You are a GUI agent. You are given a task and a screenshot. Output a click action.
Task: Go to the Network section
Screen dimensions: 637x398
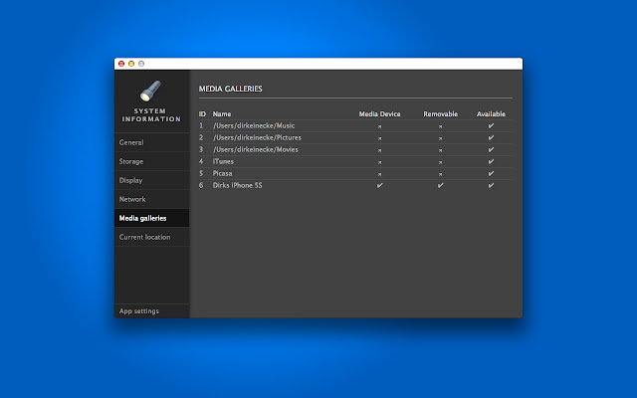(152, 199)
